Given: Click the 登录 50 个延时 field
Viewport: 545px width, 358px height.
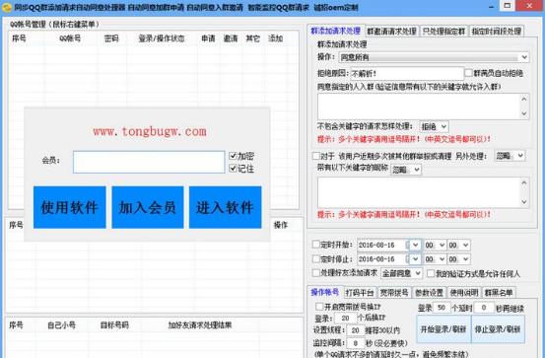Looking at the screenshot, I should click(442, 308).
